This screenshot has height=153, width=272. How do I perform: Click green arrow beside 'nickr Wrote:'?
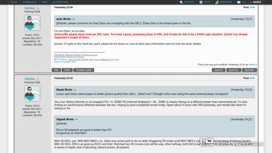pyautogui.click(x=73, y=19)
